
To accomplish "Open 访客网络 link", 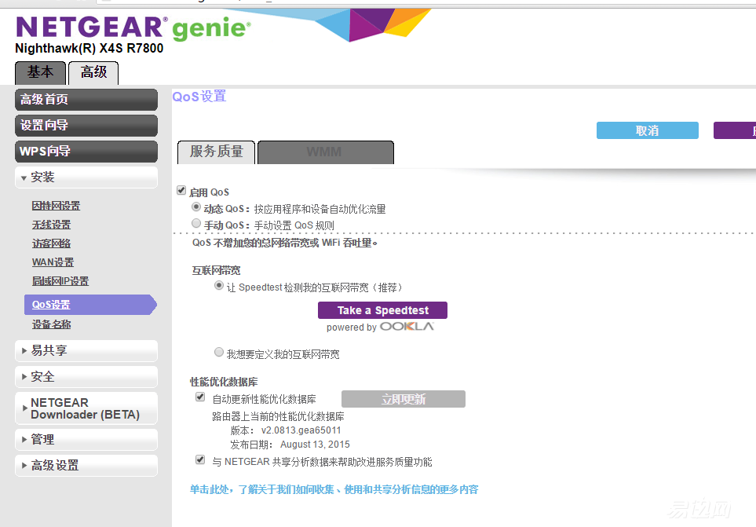I will pyautogui.click(x=51, y=243).
